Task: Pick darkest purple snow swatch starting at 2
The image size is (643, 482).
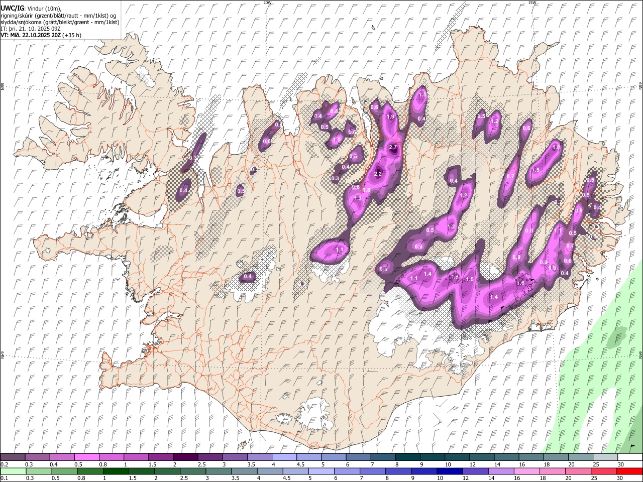Action: (185, 457)
